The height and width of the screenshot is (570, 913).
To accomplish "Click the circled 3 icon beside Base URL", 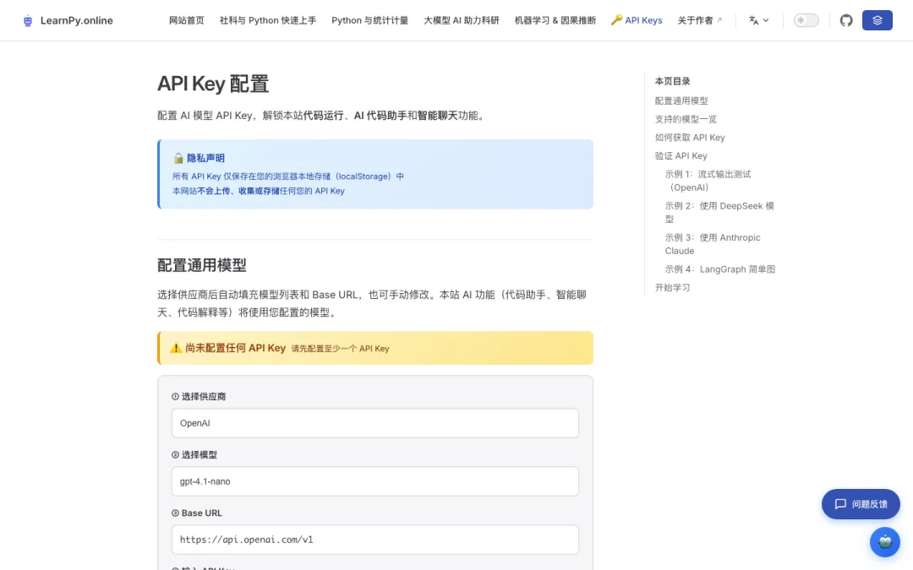I will coord(175,513).
